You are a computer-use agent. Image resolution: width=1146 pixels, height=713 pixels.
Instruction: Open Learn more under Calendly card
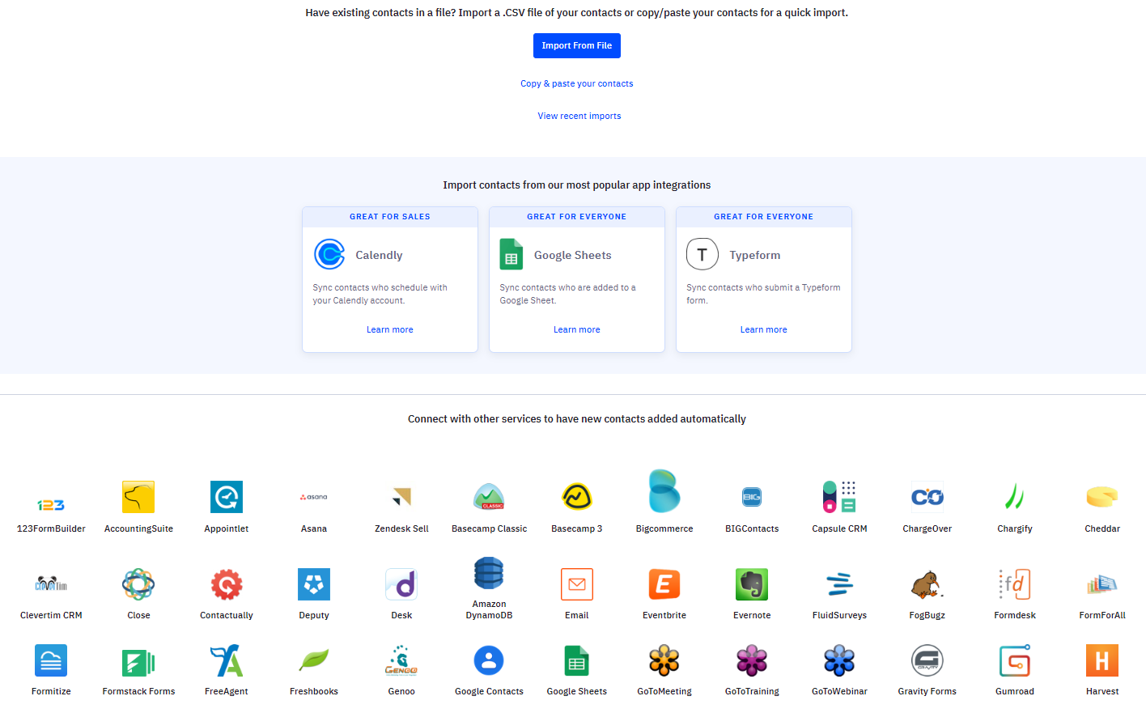pyautogui.click(x=389, y=329)
